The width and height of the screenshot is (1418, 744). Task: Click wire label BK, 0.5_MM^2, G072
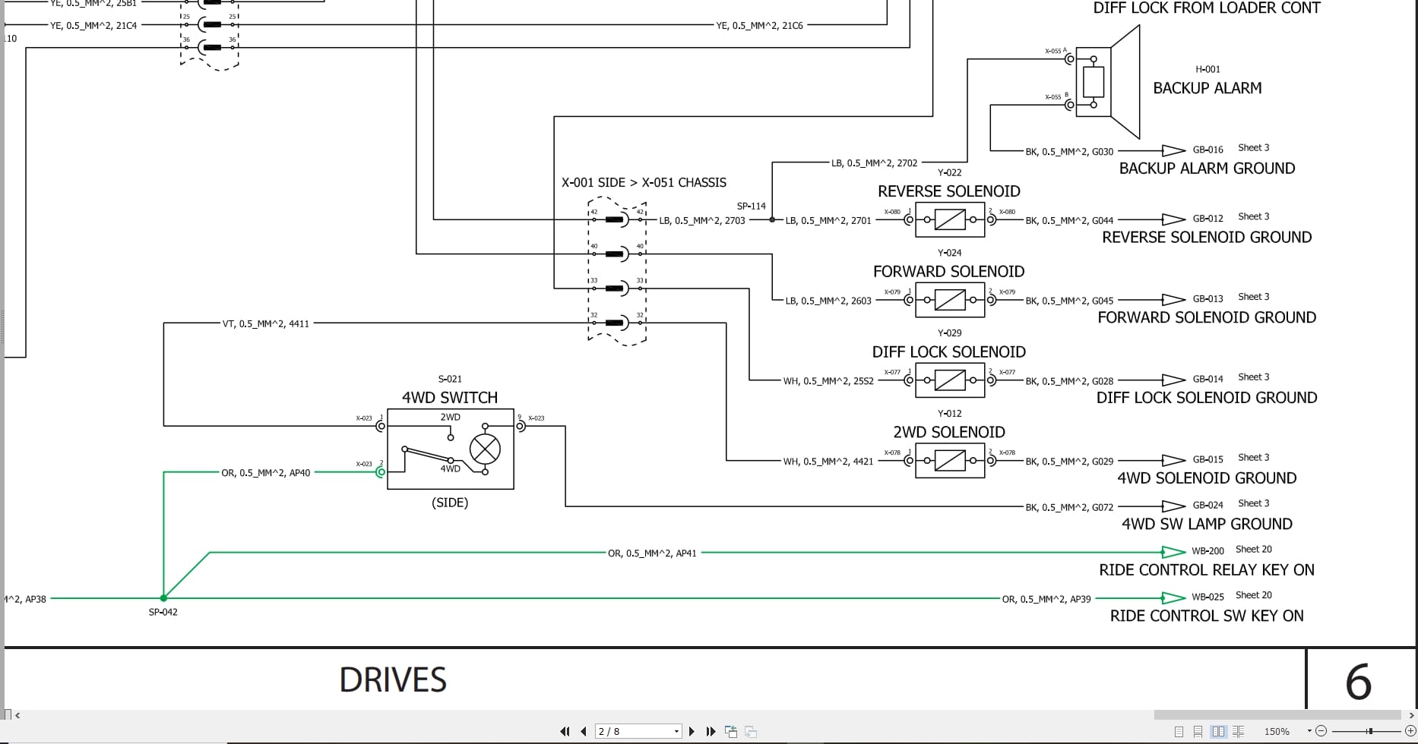tap(1069, 507)
